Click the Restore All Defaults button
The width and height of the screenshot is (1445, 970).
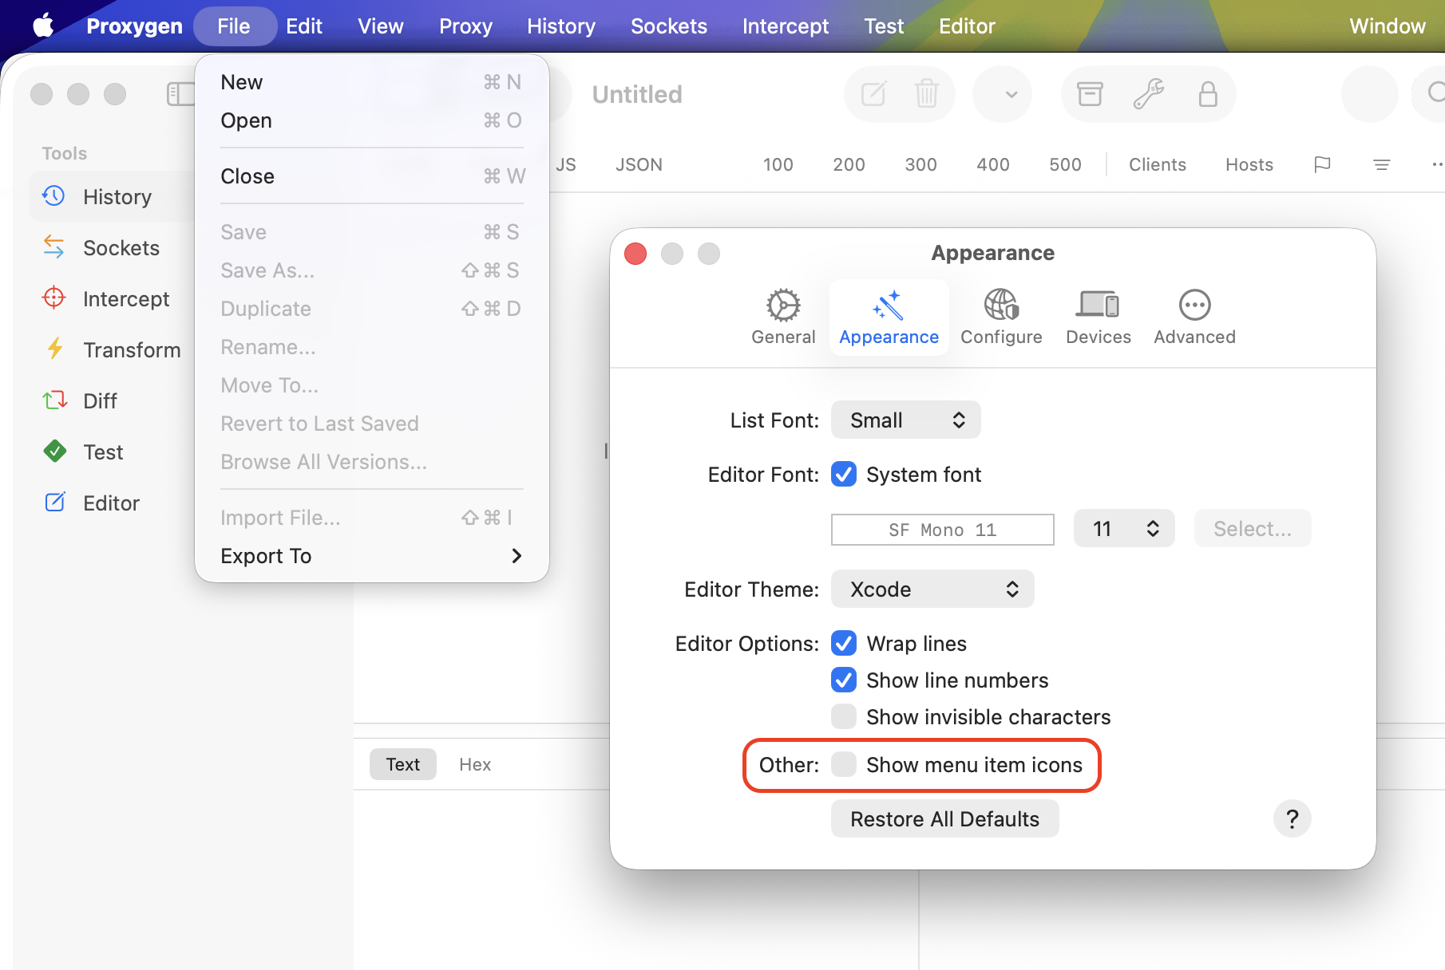(944, 819)
